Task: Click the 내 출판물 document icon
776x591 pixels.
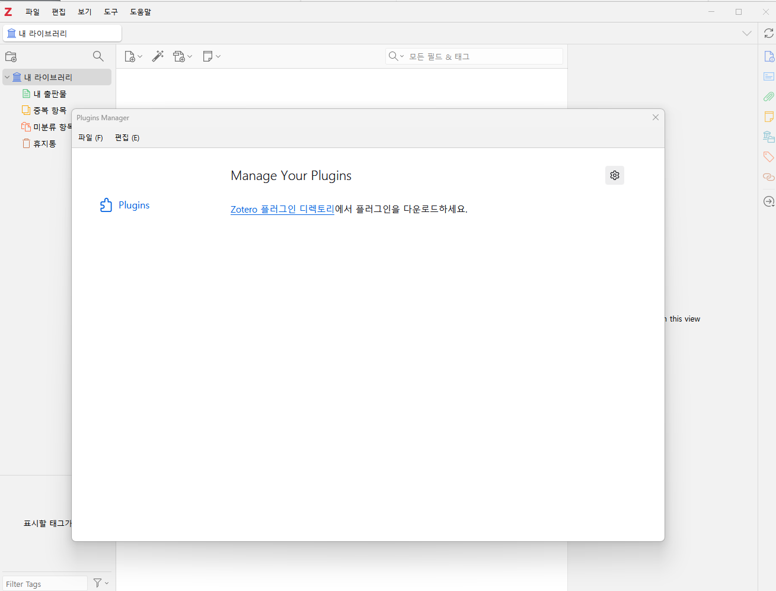Action: (26, 94)
